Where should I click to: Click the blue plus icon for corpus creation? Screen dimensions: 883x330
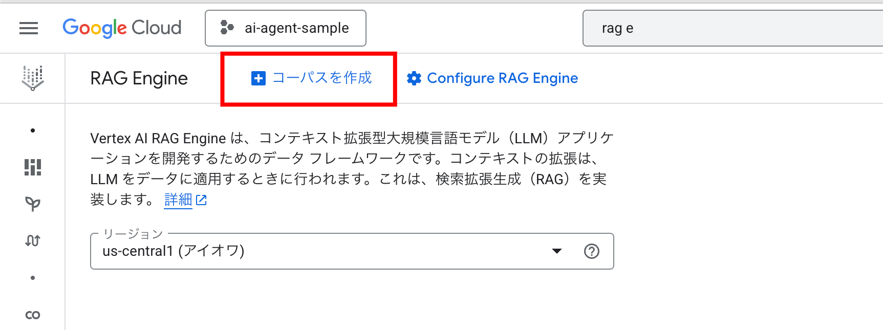(x=259, y=78)
